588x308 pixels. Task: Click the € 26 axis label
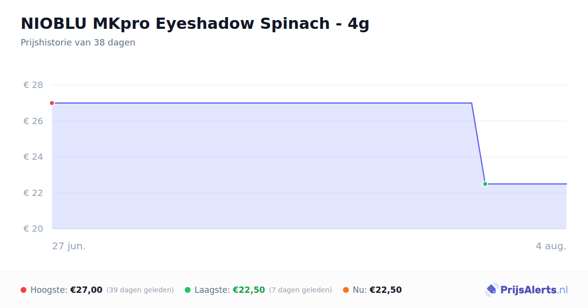point(33,121)
